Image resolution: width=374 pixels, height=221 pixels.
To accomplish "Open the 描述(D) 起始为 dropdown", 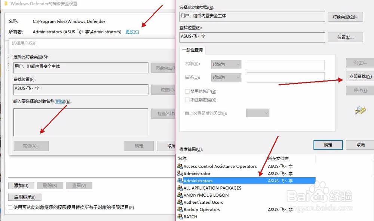I will (226, 77).
